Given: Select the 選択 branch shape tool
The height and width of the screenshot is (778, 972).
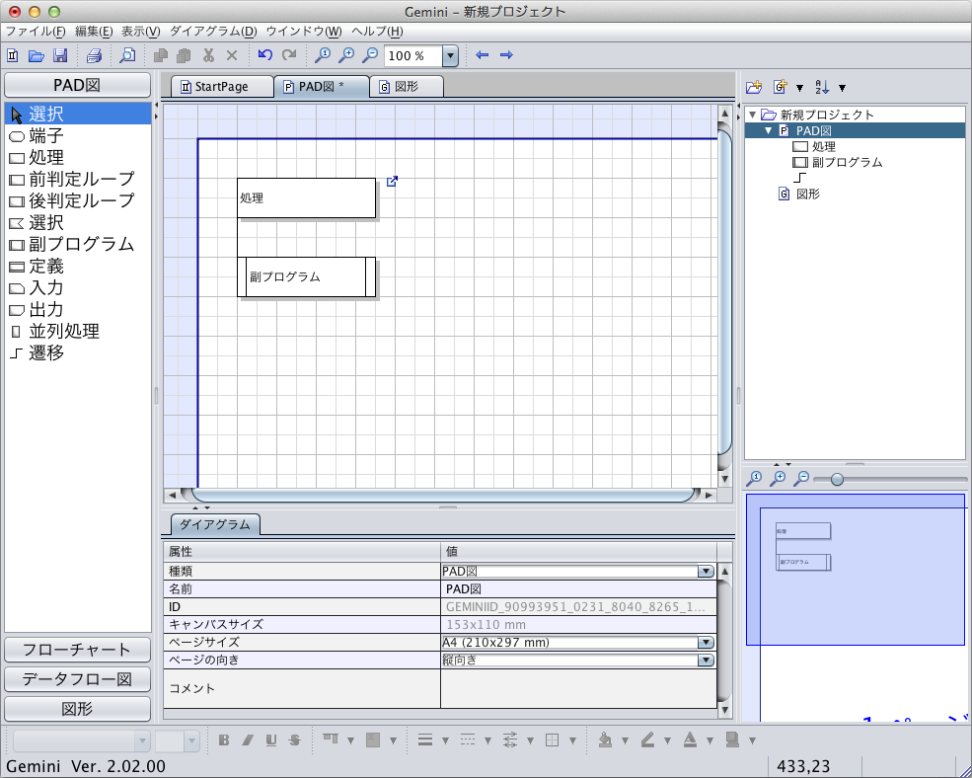Looking at the screenshot, I should point(78,223).
